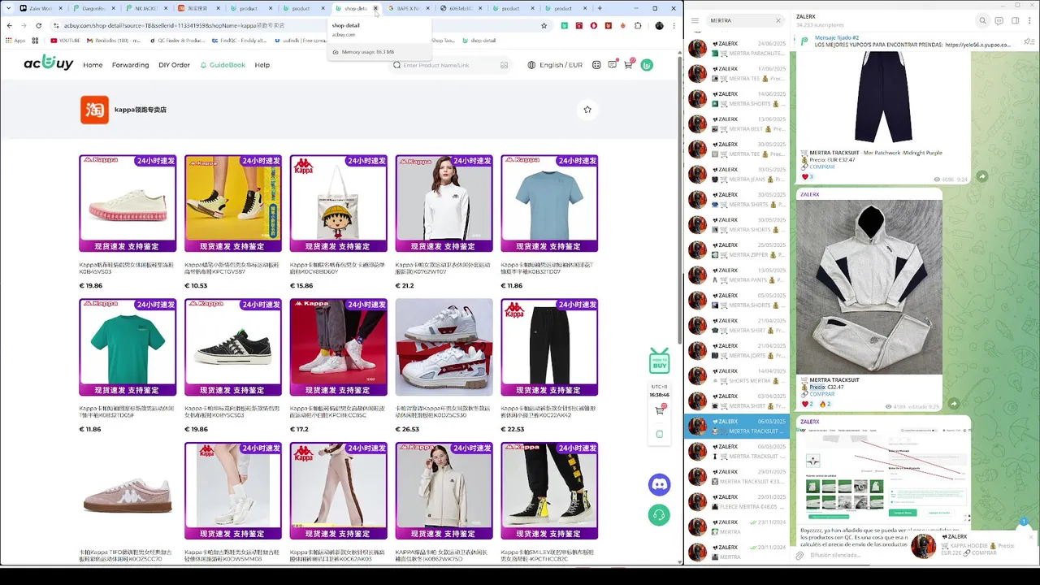The width and height of the screenshot is (1040, 585).
Task: Click the mobile phone icon in side widget
Action: 659,434
